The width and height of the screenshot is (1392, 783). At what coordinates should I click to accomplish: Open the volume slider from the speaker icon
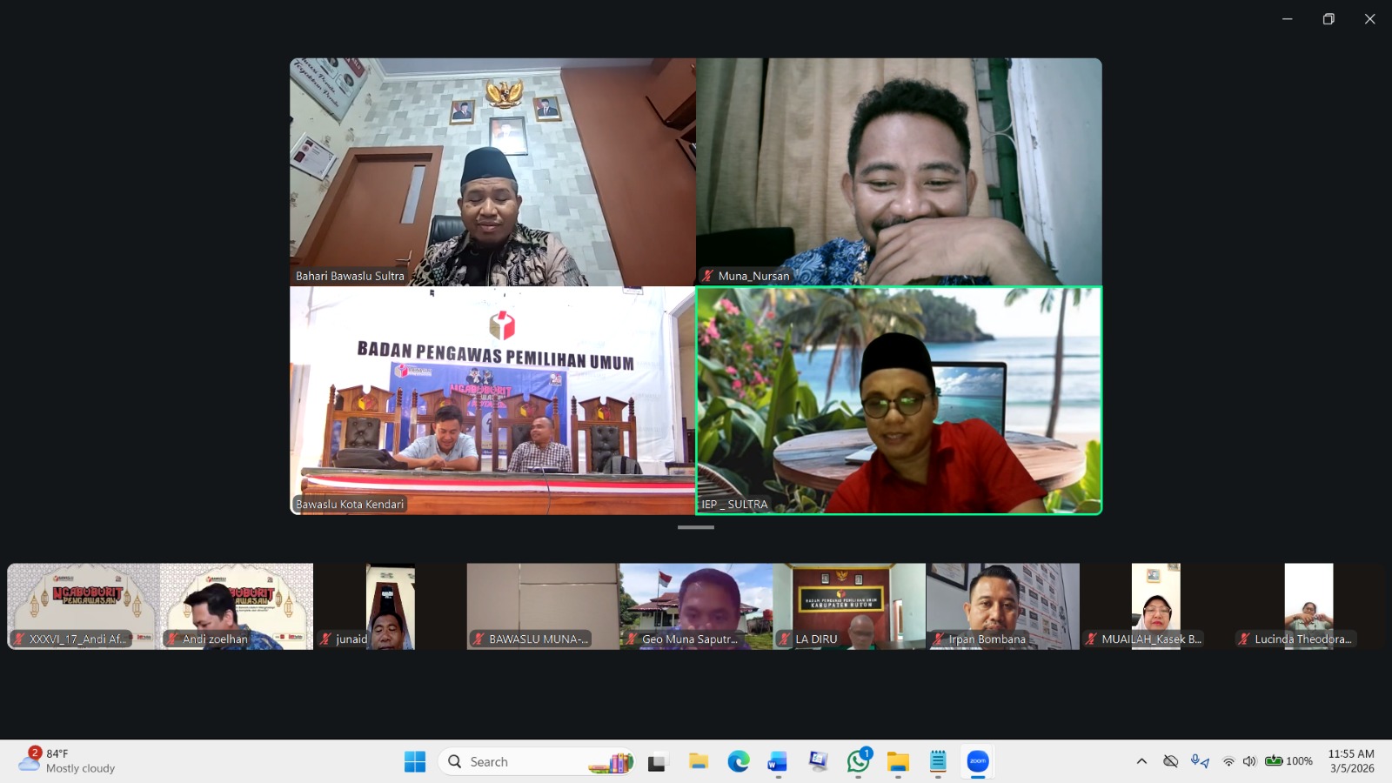click(x=1251, y=760)
